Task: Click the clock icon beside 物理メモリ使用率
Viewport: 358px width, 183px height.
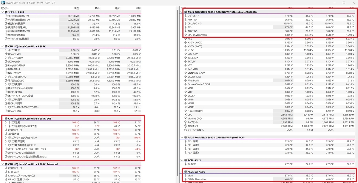Action: (6, 35)
